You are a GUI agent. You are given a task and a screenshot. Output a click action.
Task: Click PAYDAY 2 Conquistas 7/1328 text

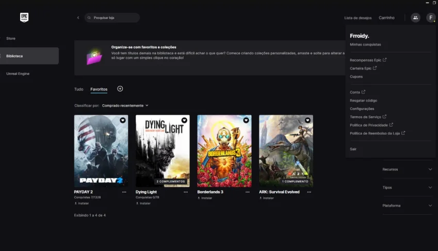click(x=87, y=197)
